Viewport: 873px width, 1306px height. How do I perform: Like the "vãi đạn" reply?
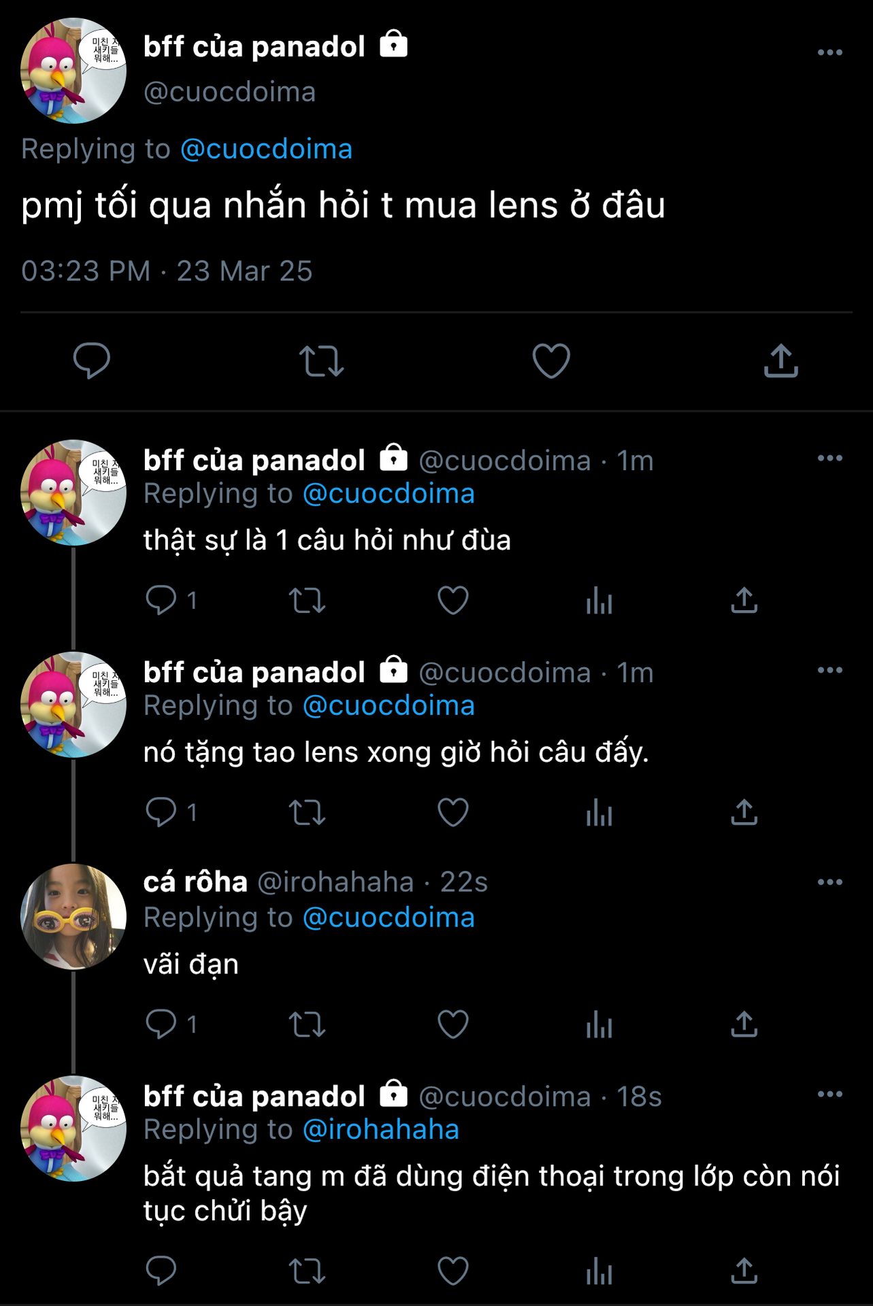click(x=453, y=1024)
